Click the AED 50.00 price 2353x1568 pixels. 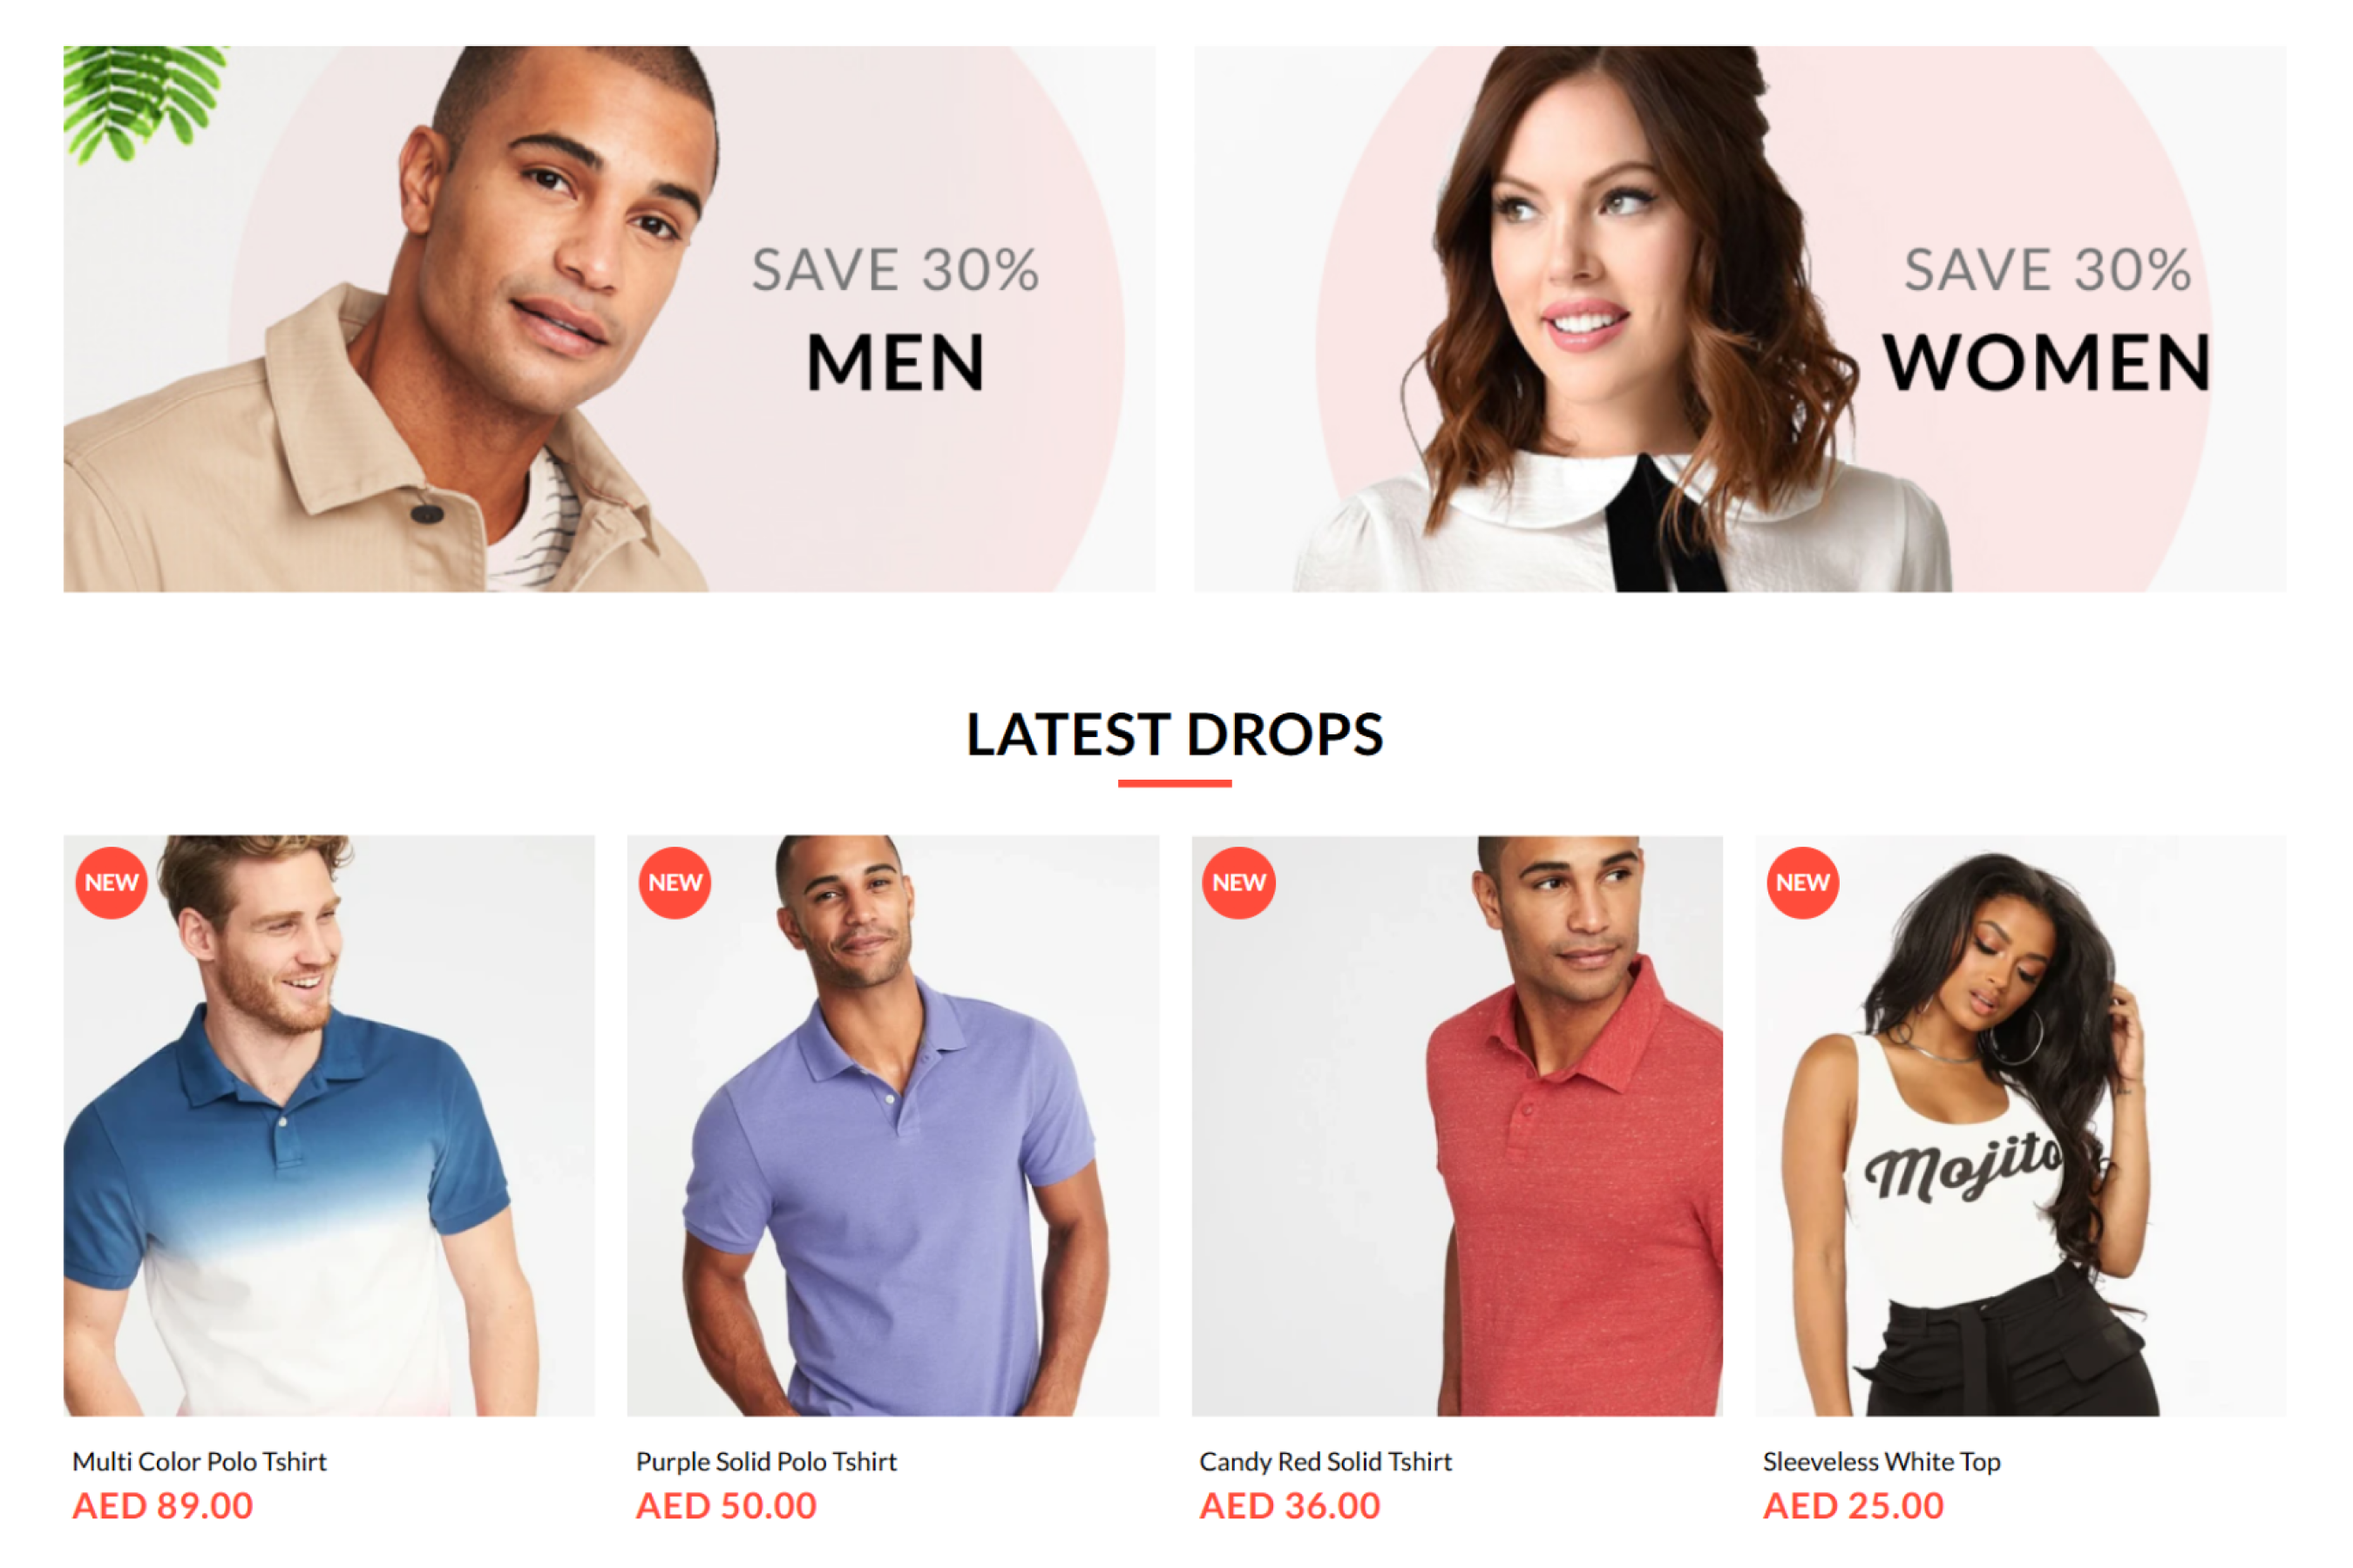(x=726, y=1506)
